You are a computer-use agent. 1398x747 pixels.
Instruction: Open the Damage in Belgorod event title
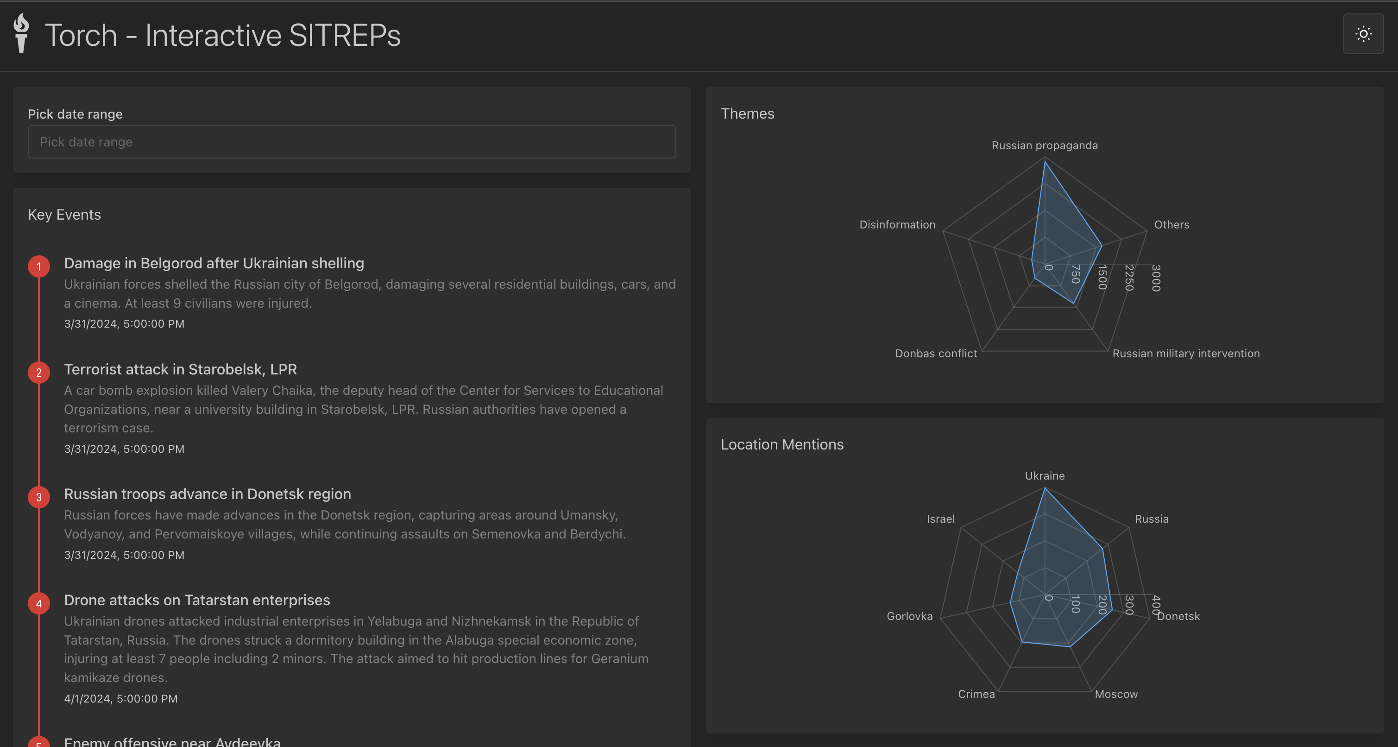tap(214, 263)
